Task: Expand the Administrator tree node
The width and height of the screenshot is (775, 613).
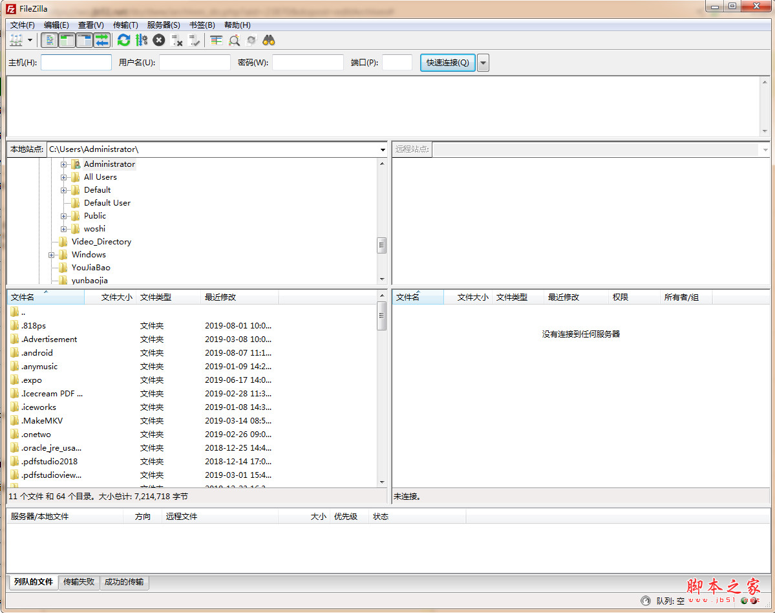Action: tap(63, 165)
